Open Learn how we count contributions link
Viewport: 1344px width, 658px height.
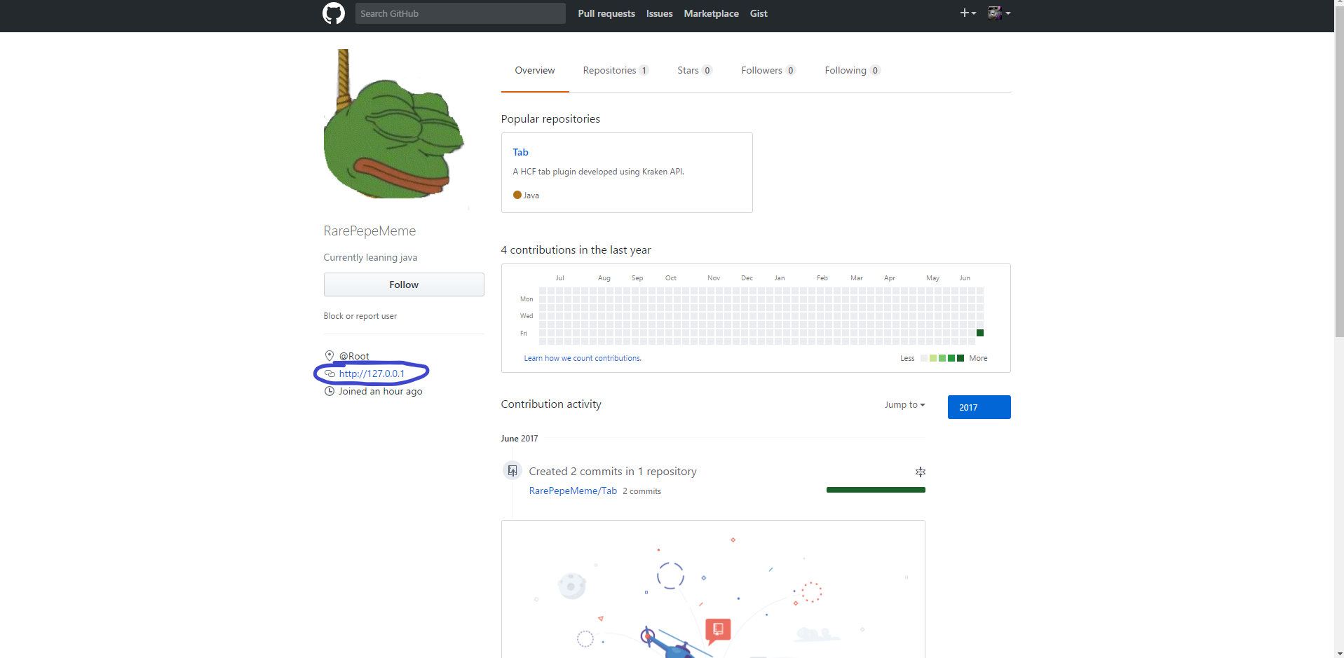583,358
